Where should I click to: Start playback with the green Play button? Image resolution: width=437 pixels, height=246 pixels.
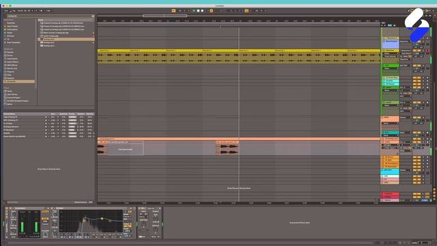coord(194,11)
